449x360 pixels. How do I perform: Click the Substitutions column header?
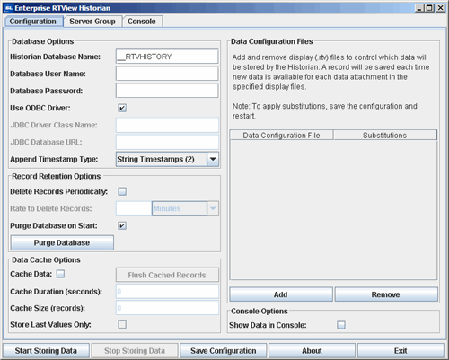point(385,136)
